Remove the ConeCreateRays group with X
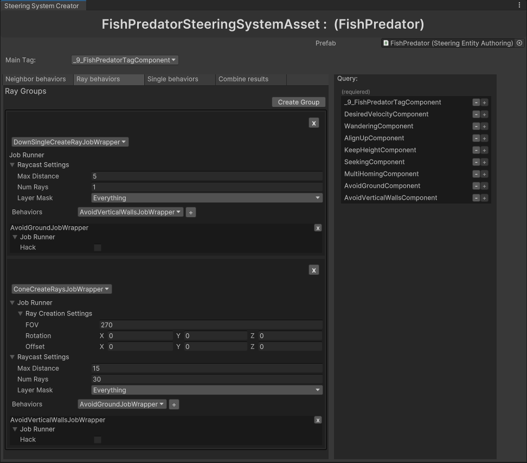 click(313, 270)
